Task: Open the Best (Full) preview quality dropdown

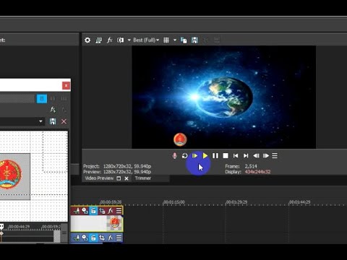Action: (146, 40)
